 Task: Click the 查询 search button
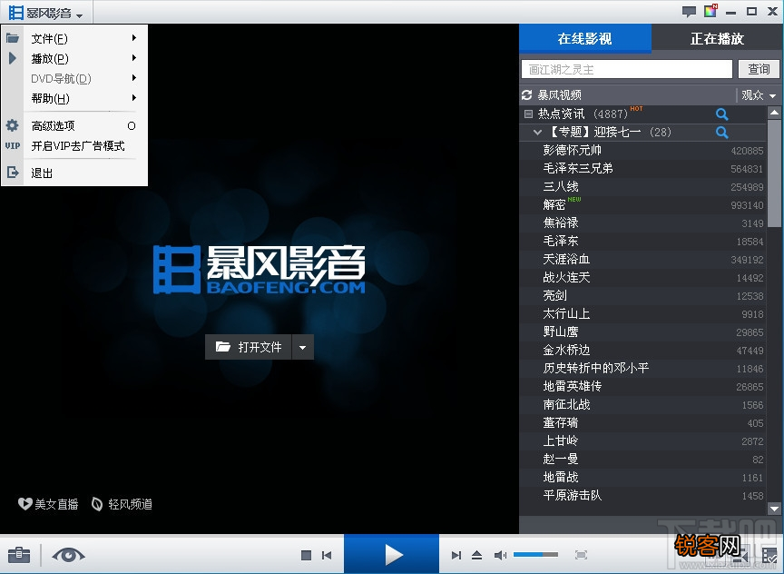point(759,70)
